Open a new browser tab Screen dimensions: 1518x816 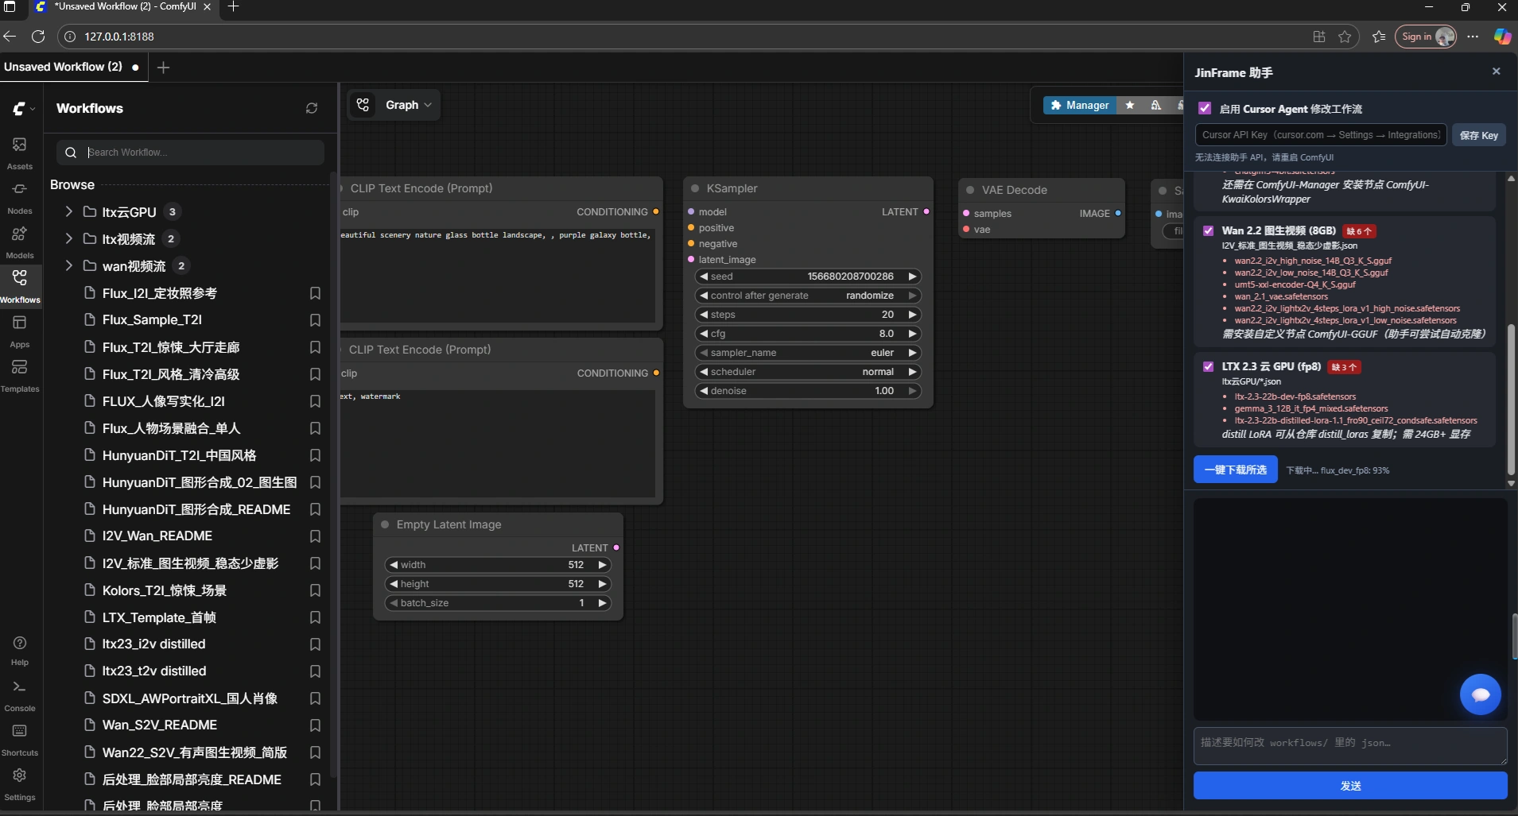(233, 6)
